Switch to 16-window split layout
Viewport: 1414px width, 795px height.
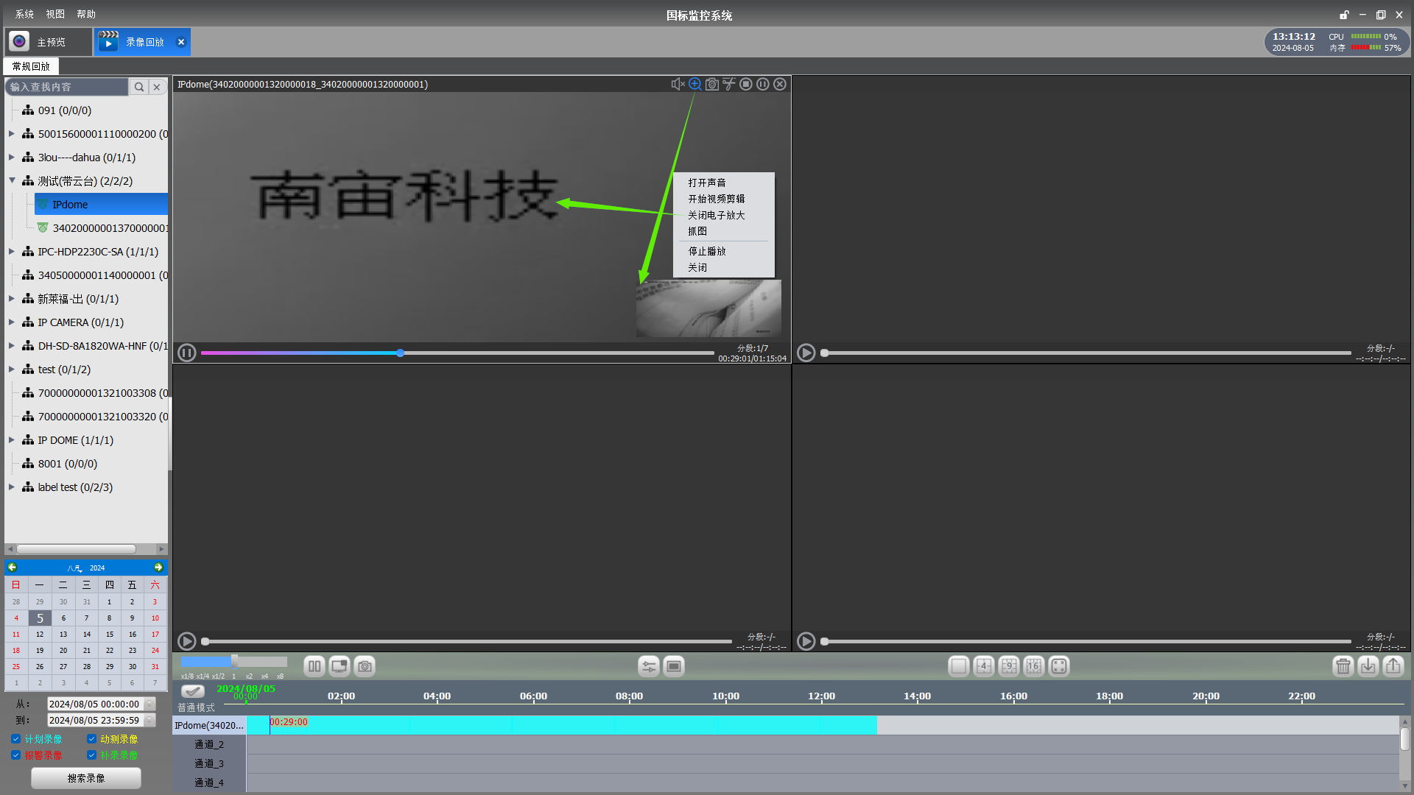(1034, 666)
